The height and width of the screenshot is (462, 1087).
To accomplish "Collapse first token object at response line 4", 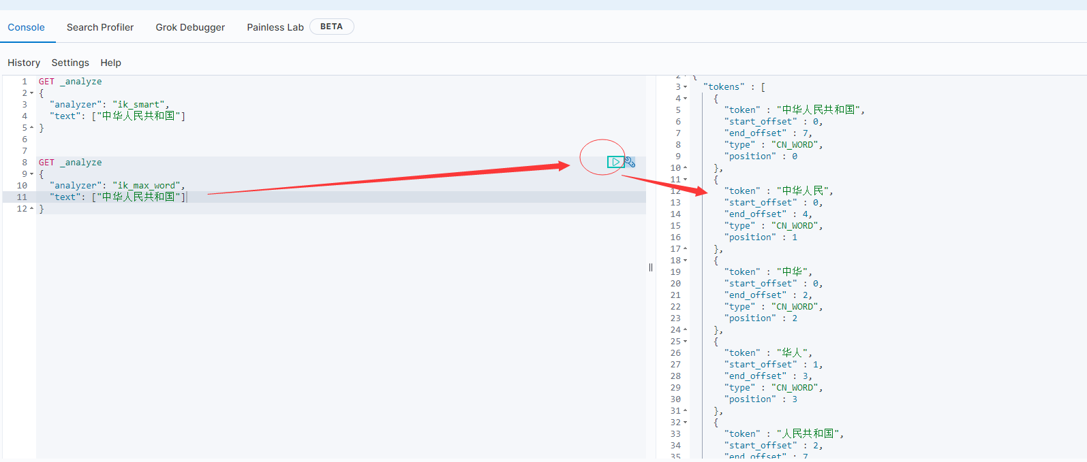I will click(x=685, y=99).
